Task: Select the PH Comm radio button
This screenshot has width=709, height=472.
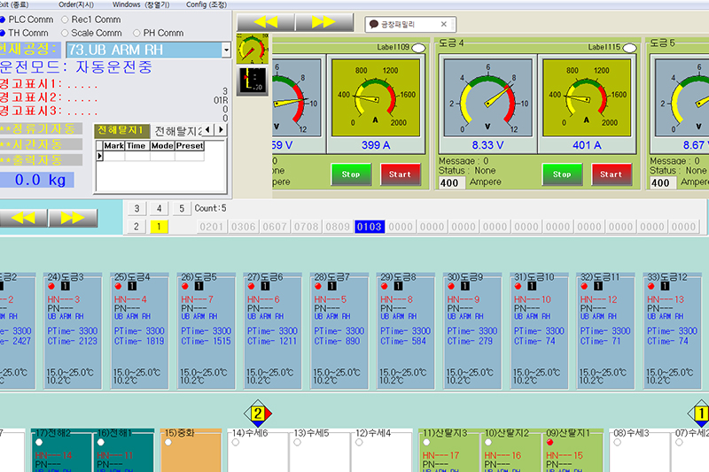Action: pos(136,33)
